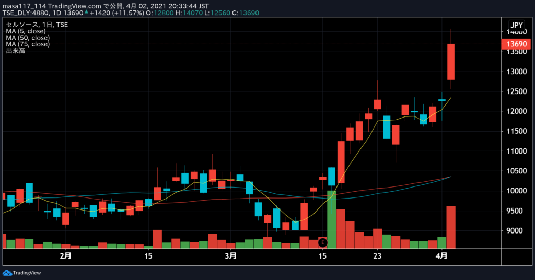535x280 pixels.
Task: Click the close value C:13690 in header
Action: pos(246,13)
